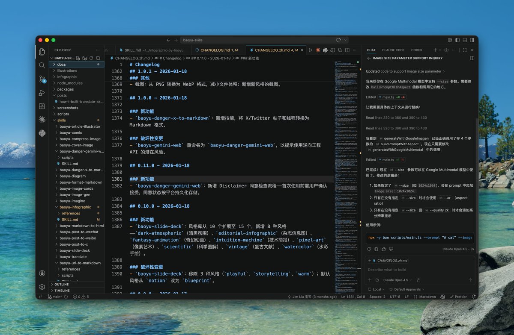Collapse the skills folder
This screenshot has height=335, width=514.
pyautogui.click(x=76, y=120)
